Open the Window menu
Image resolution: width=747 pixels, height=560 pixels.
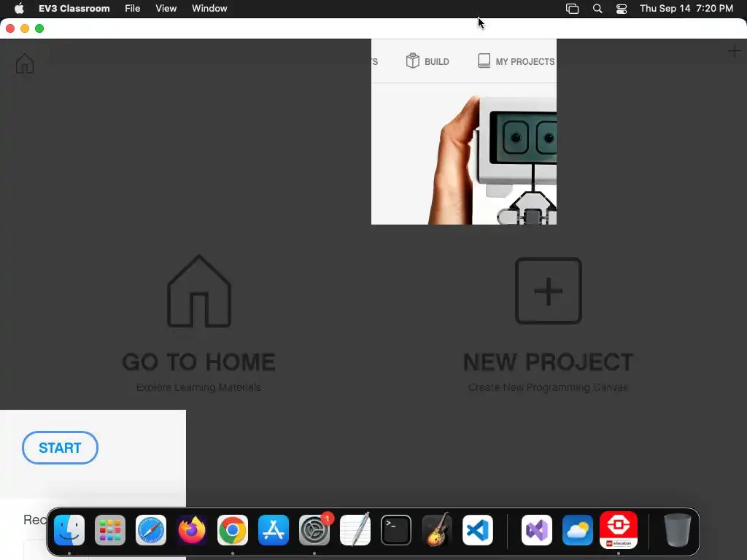[x=209, y=8]
